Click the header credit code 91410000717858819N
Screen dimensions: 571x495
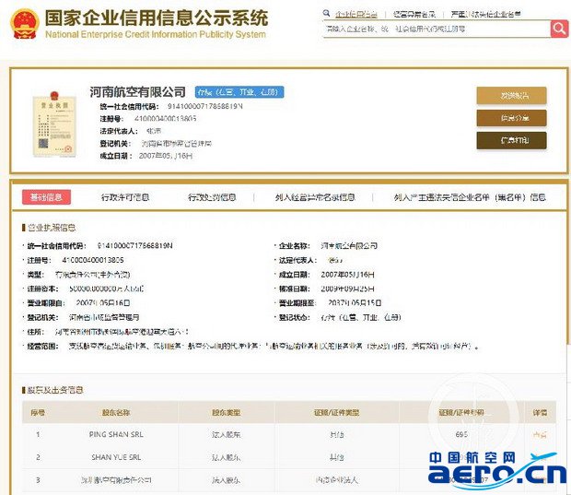205,106
